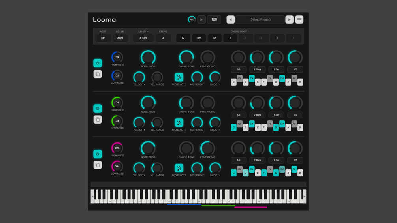Toggle the D# note key in first row
Image resolution: width=397 pixels, height=223 pixels.
pos(252,79)
